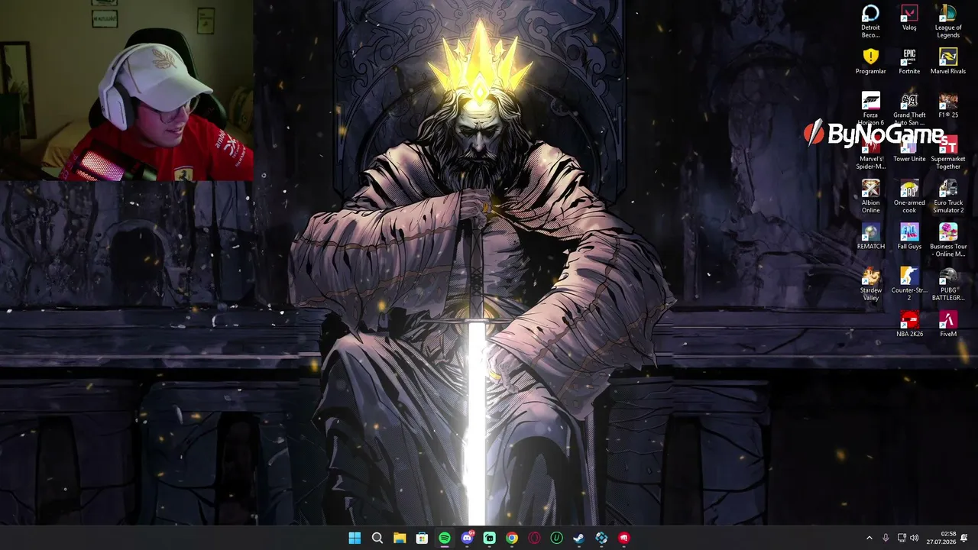Open the red fist app on the taskbar
Image resolution: width=978 pixels, height=550 pixels.
pyautogui.click(x=624, y=538)
